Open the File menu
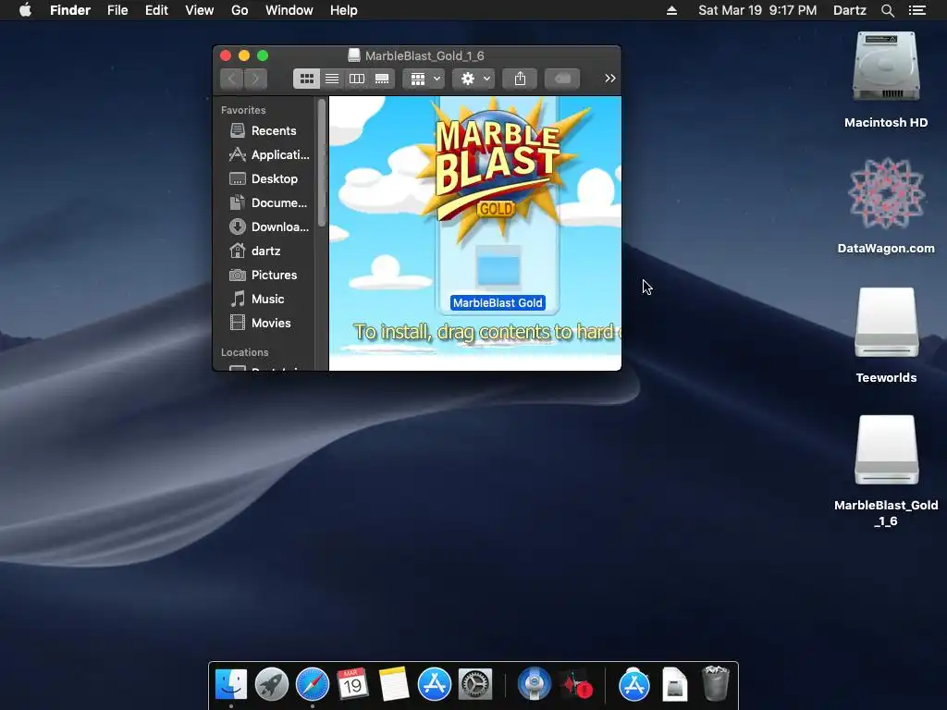 pos(117,10)
